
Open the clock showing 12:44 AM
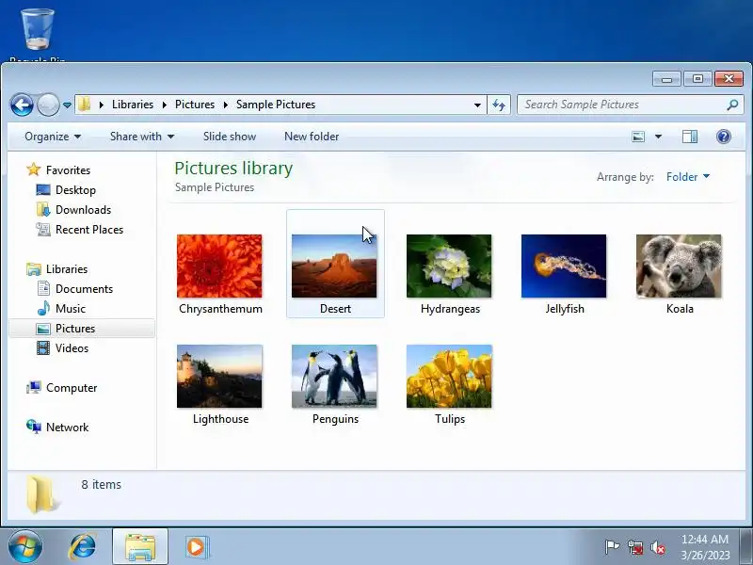(705, 547)
